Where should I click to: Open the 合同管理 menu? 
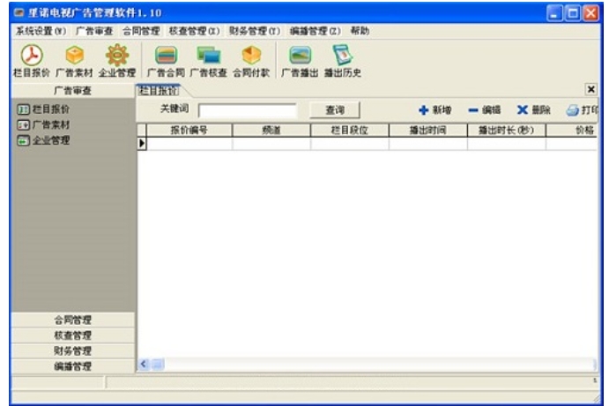(x=141, y=31)
